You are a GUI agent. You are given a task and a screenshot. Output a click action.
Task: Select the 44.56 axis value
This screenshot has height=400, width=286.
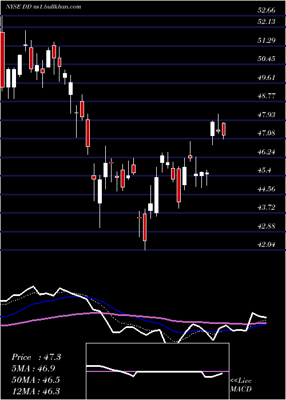tap(267, 189)
